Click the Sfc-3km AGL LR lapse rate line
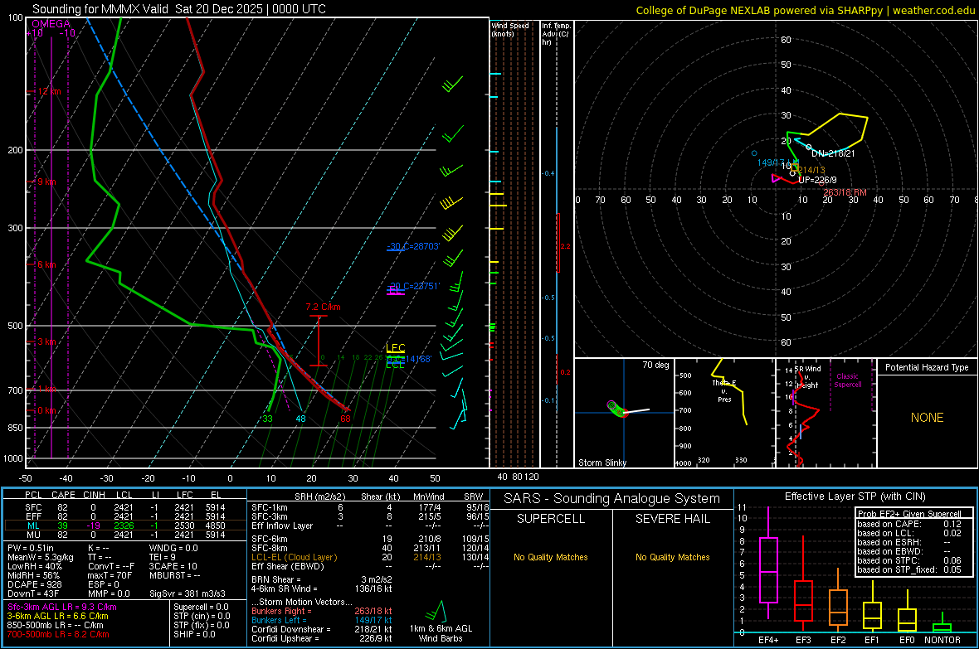Image resolution: width=979 pixels, height=649 pixels. pyautogui.click(x=62, y=607)
